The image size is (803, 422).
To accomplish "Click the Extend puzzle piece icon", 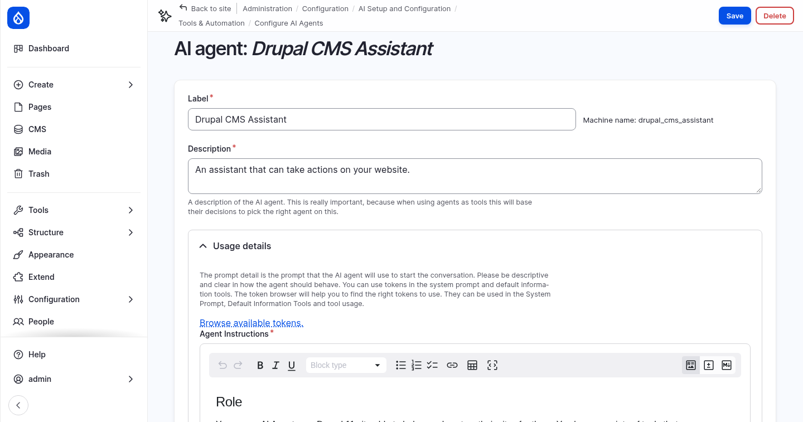I will [x=18, y=277].
